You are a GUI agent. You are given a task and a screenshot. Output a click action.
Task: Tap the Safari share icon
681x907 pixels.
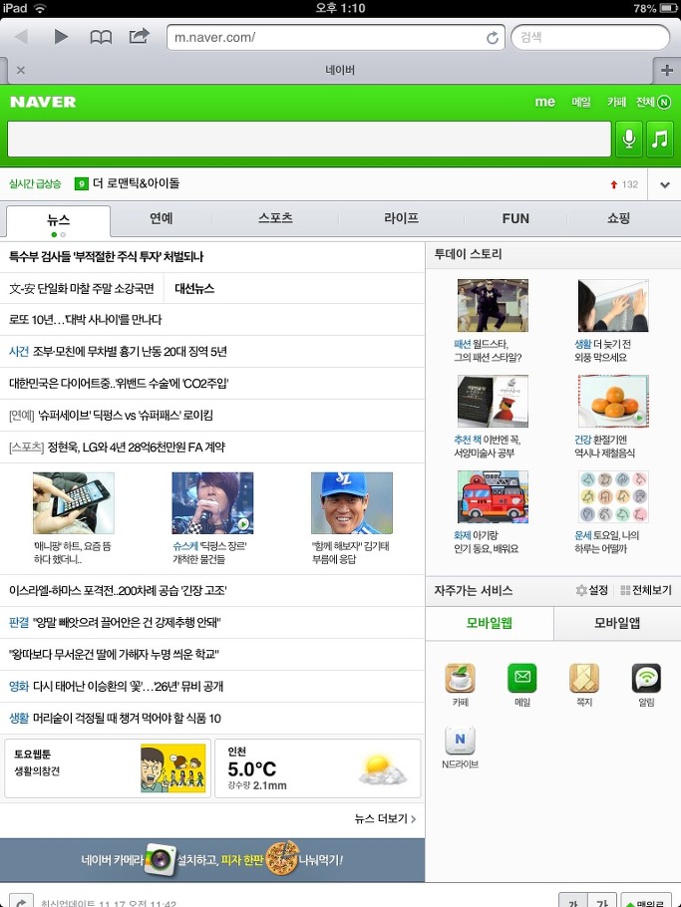pyautogui.click(x=139, y=37)
